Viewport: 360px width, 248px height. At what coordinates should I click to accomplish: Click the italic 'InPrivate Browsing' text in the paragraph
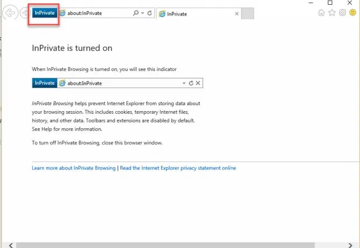coord(53,104)
